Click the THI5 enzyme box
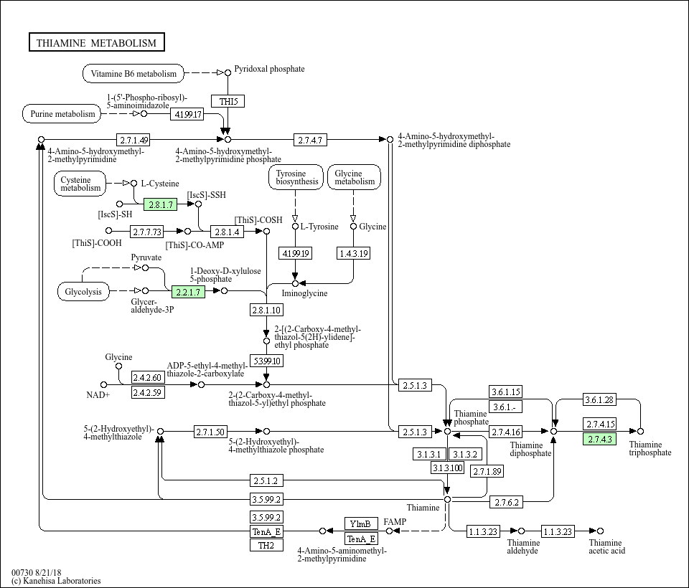689x588 pixels. coord(228,101)
